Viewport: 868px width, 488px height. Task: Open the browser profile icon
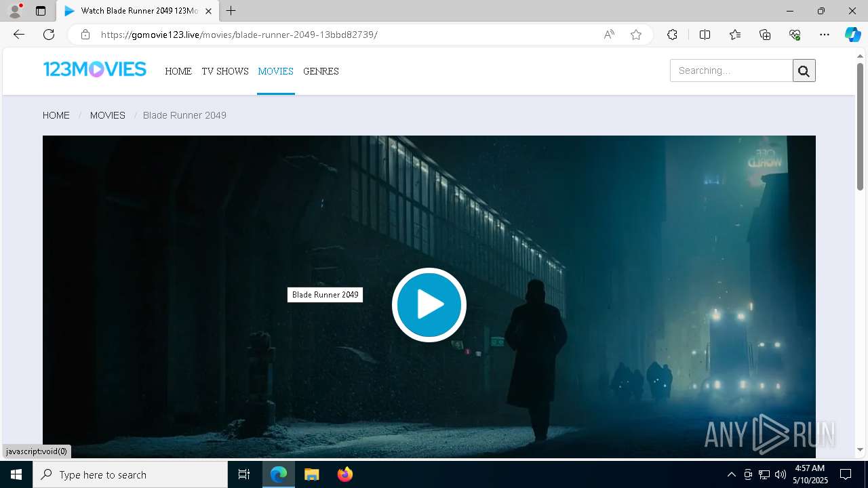15,11
